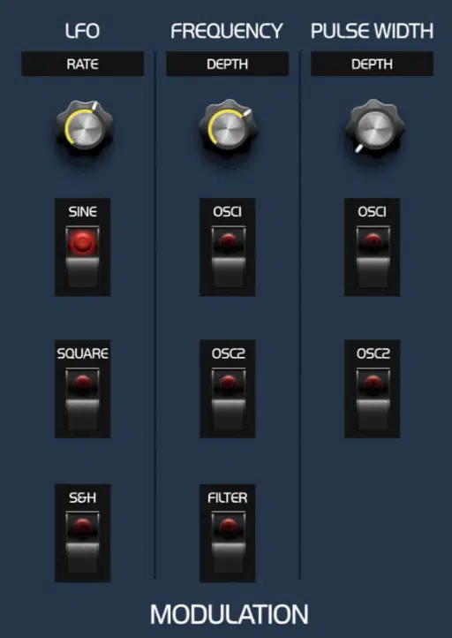Click the Frequency depth knob
Screen dimensions: 452x638
point(228,127)
